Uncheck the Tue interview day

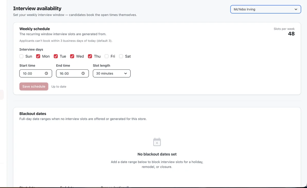[x=56, y=56]
